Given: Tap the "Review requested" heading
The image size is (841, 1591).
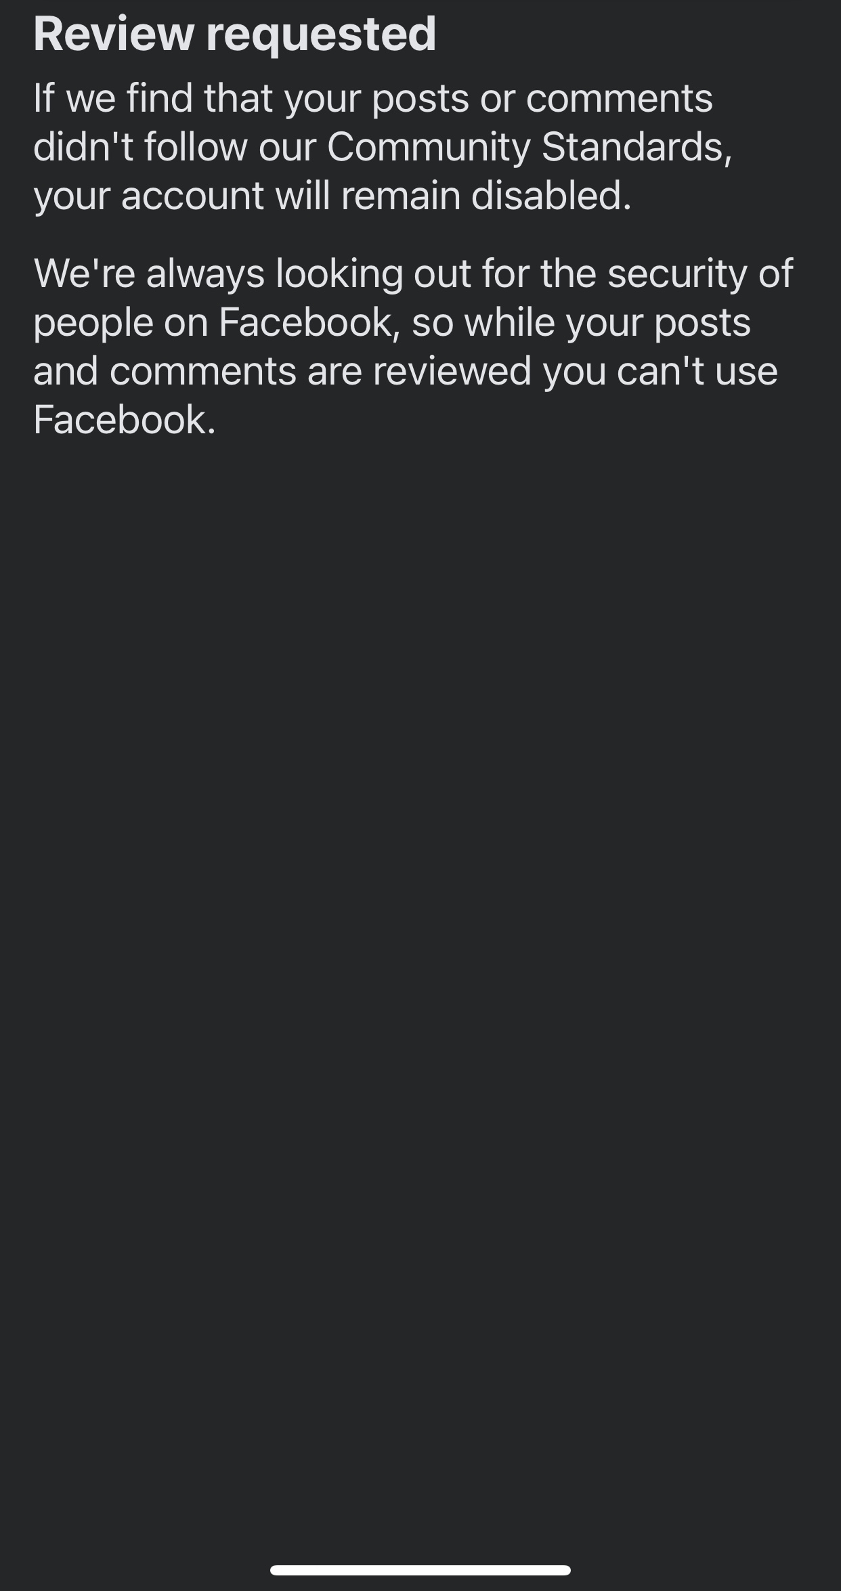Looking at the screenshot, I should [x=234, y=34].
